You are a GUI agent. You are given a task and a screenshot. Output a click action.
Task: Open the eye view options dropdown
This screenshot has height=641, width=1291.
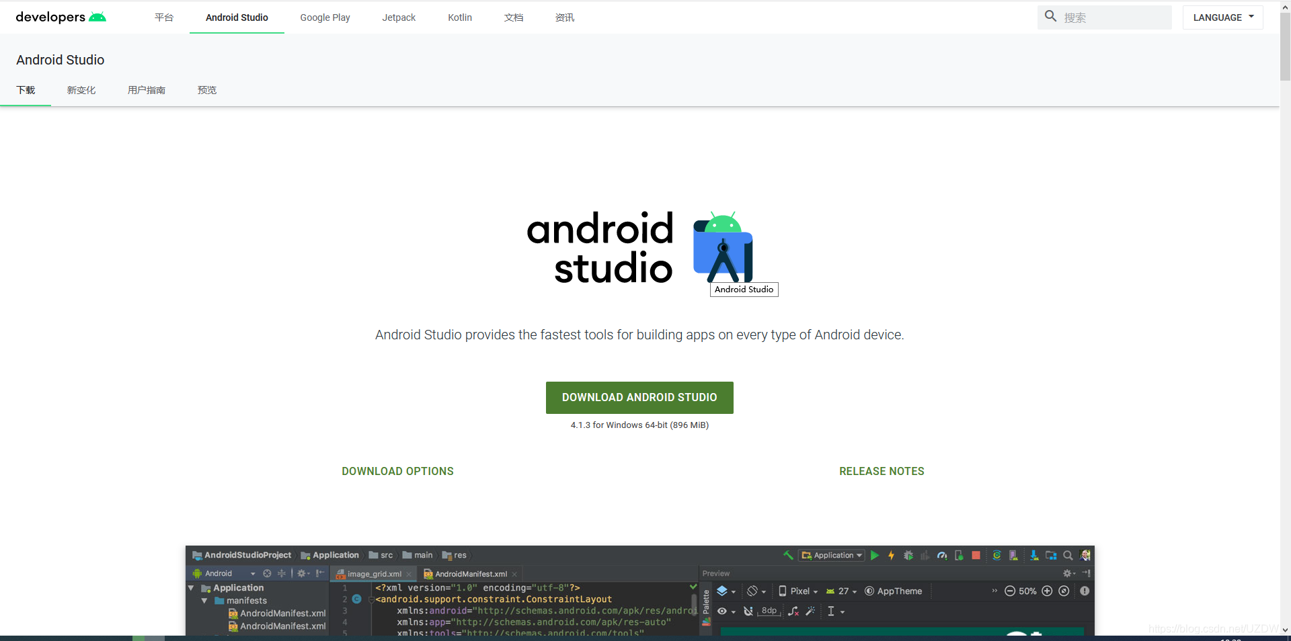tap(726, 611)
